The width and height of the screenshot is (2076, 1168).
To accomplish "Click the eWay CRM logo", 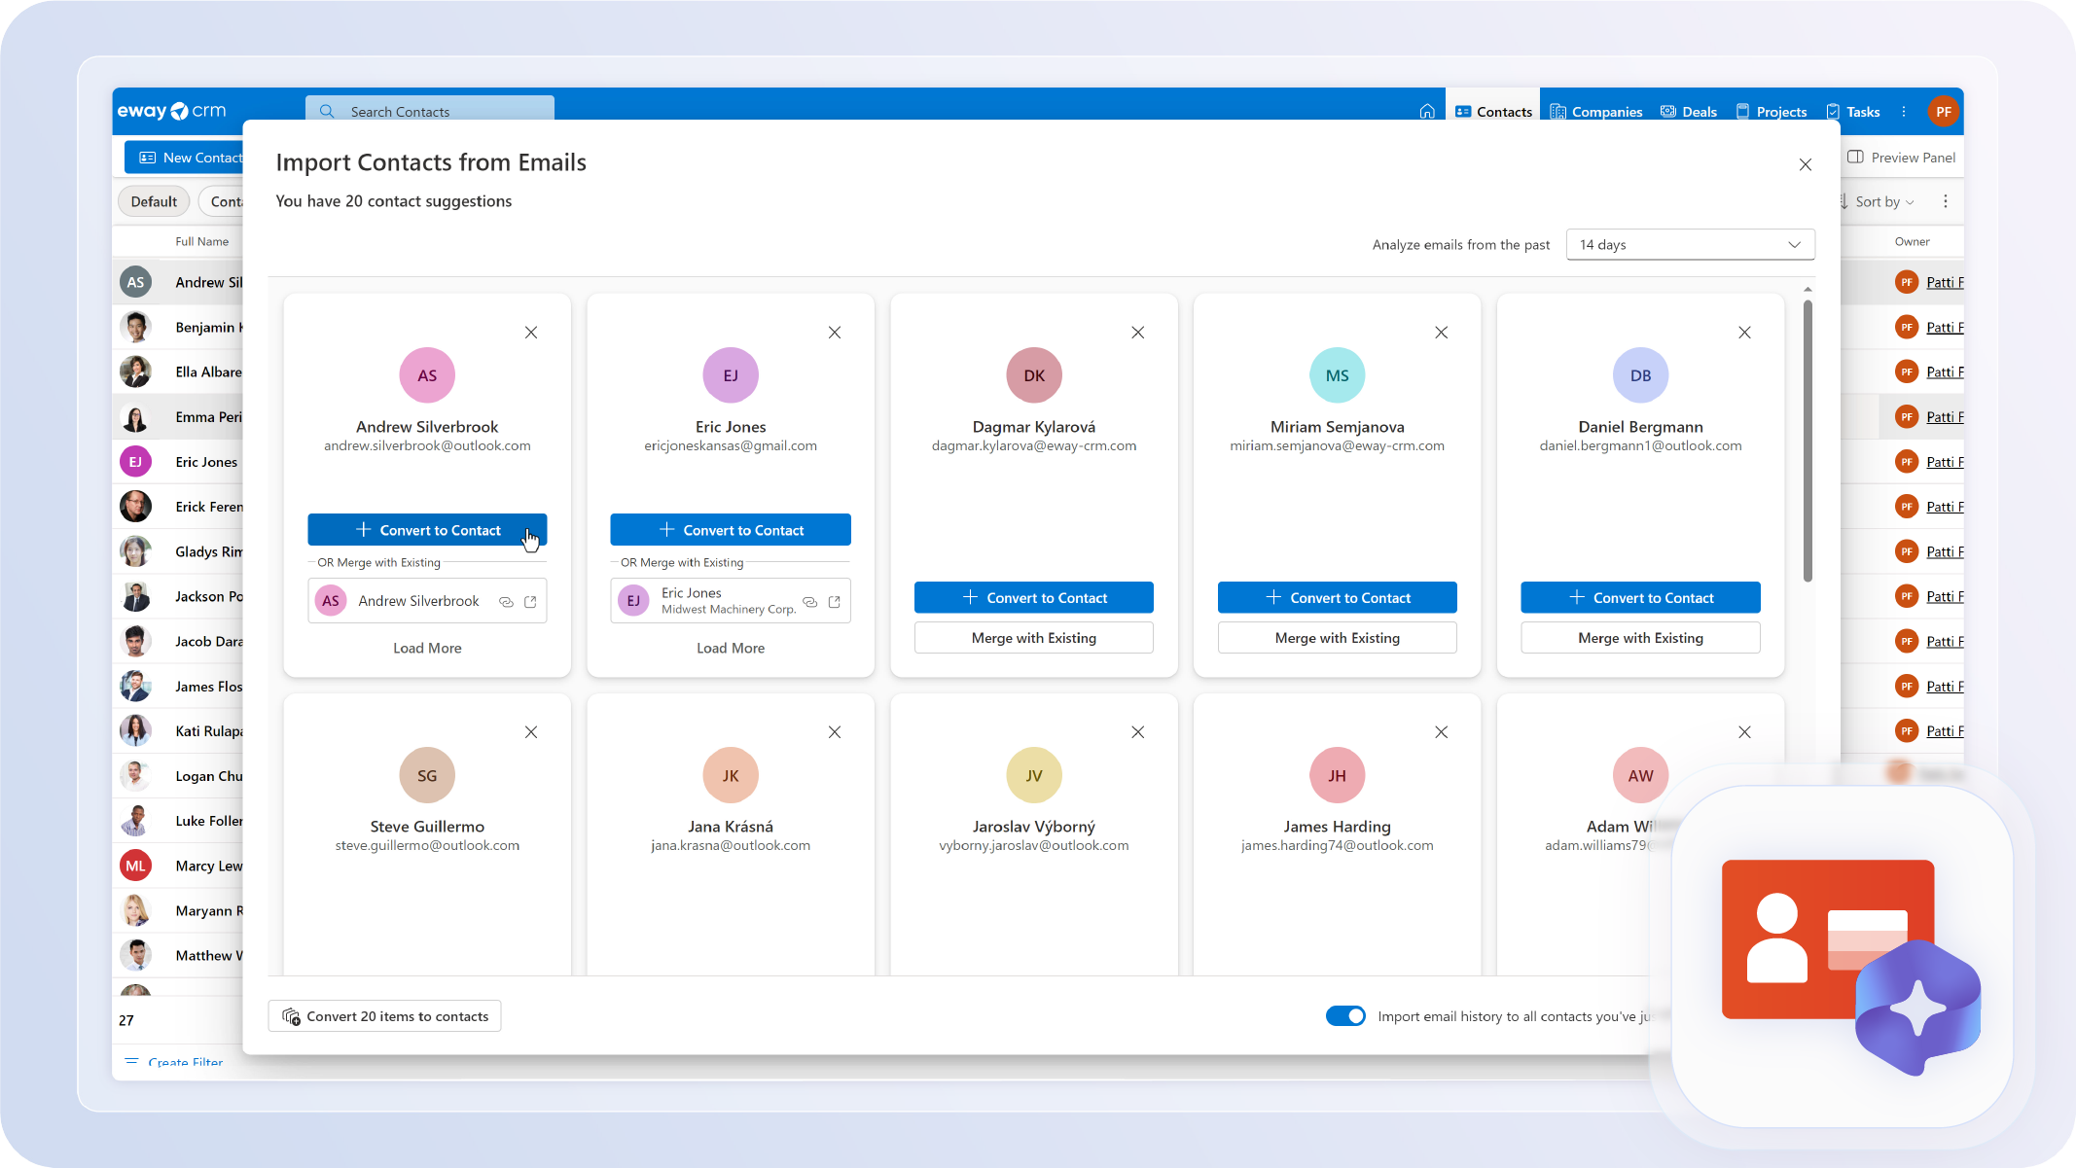I will coord(172,111).
